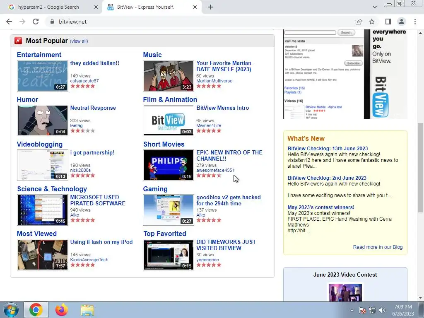Open the Chrome profile avatar

[402, 22]
